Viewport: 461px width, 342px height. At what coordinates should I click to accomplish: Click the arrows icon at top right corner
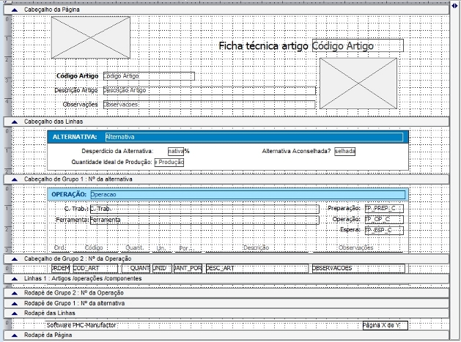pos(455,5)
